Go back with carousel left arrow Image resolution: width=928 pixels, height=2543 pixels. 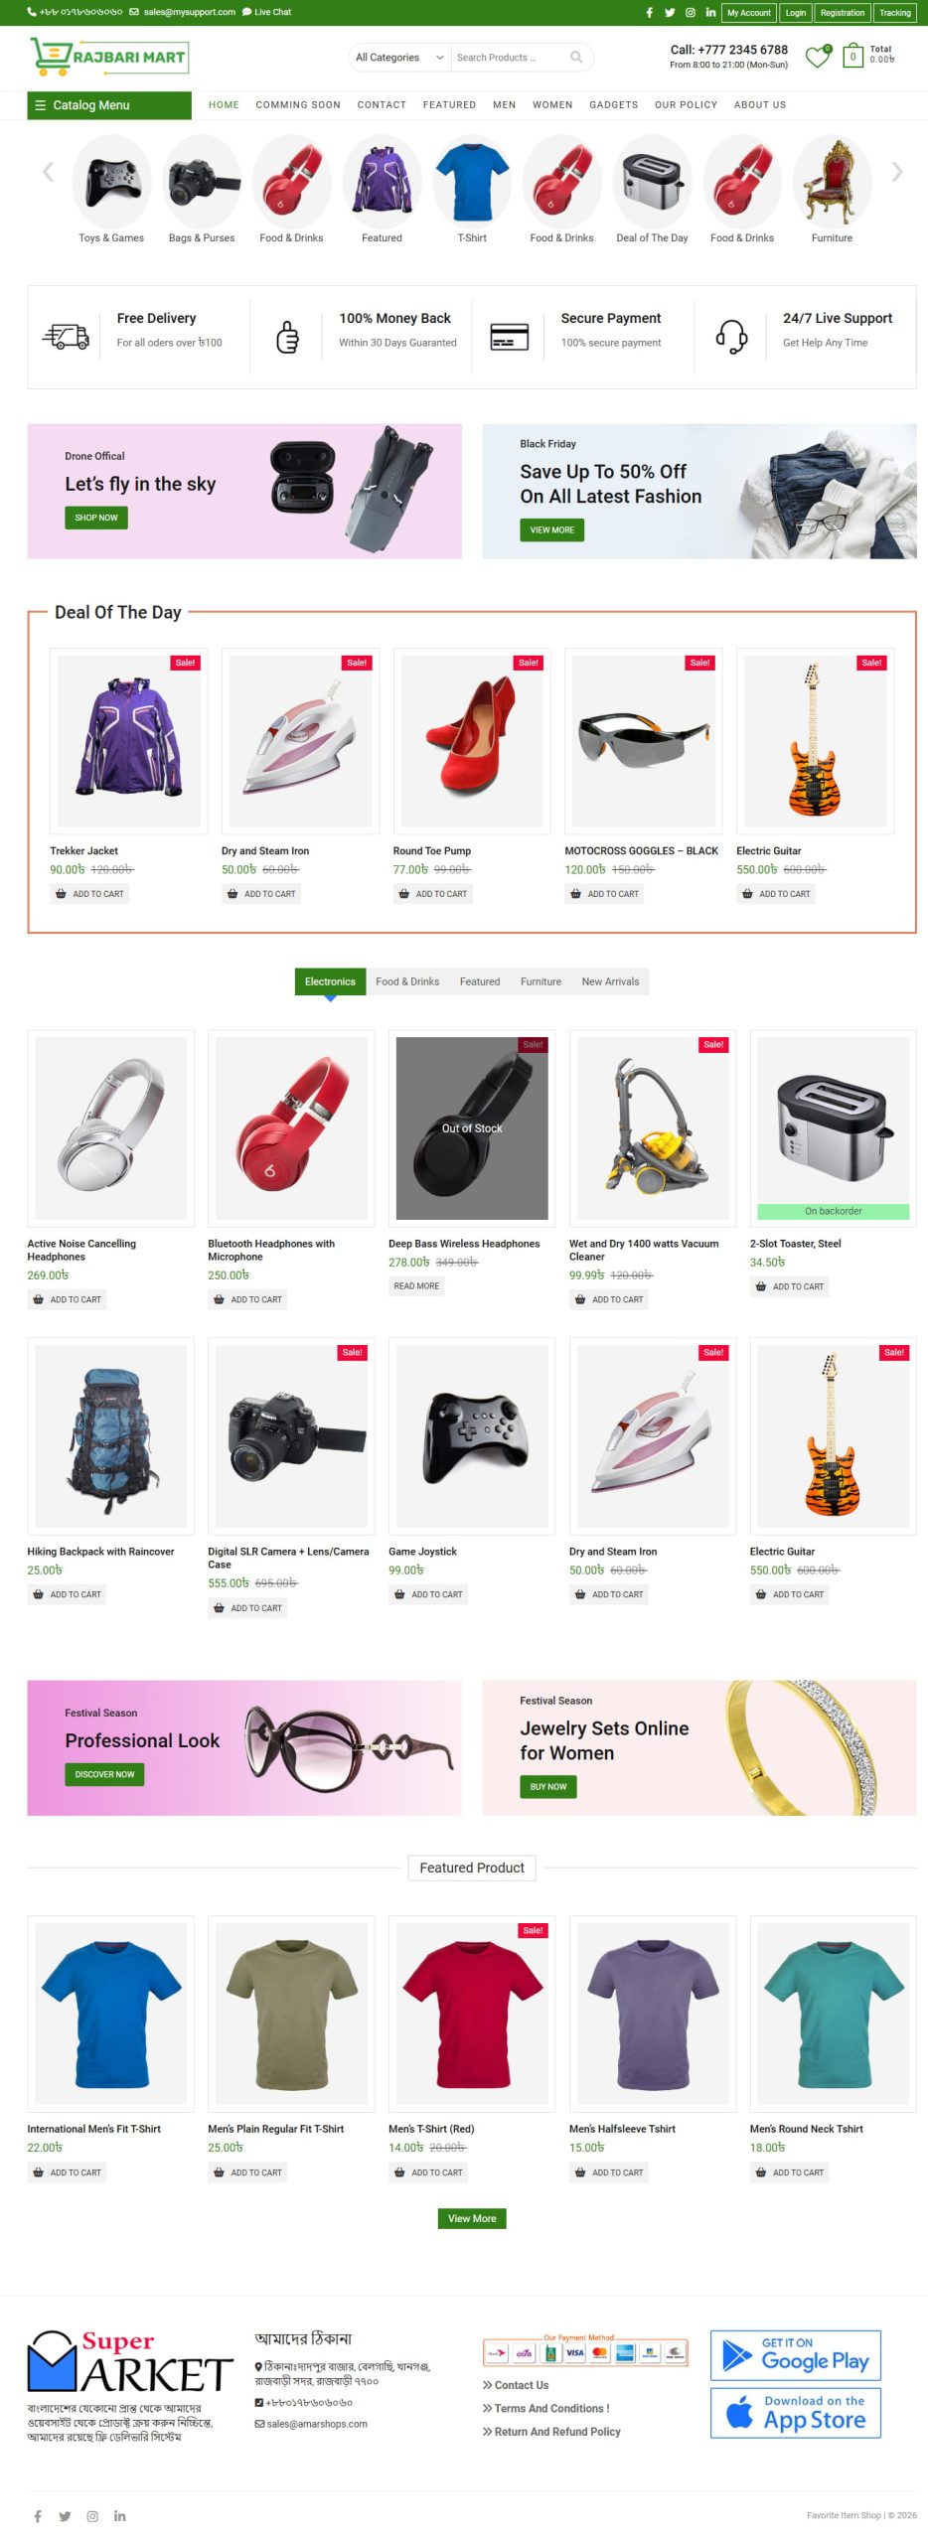pyautogui.click(x=48, y=172)
